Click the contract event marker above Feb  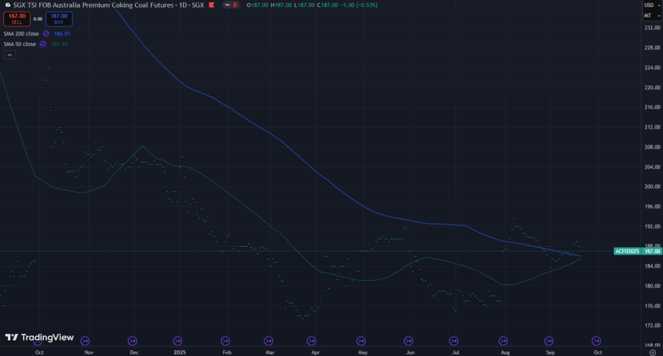[x=226, y=340]
